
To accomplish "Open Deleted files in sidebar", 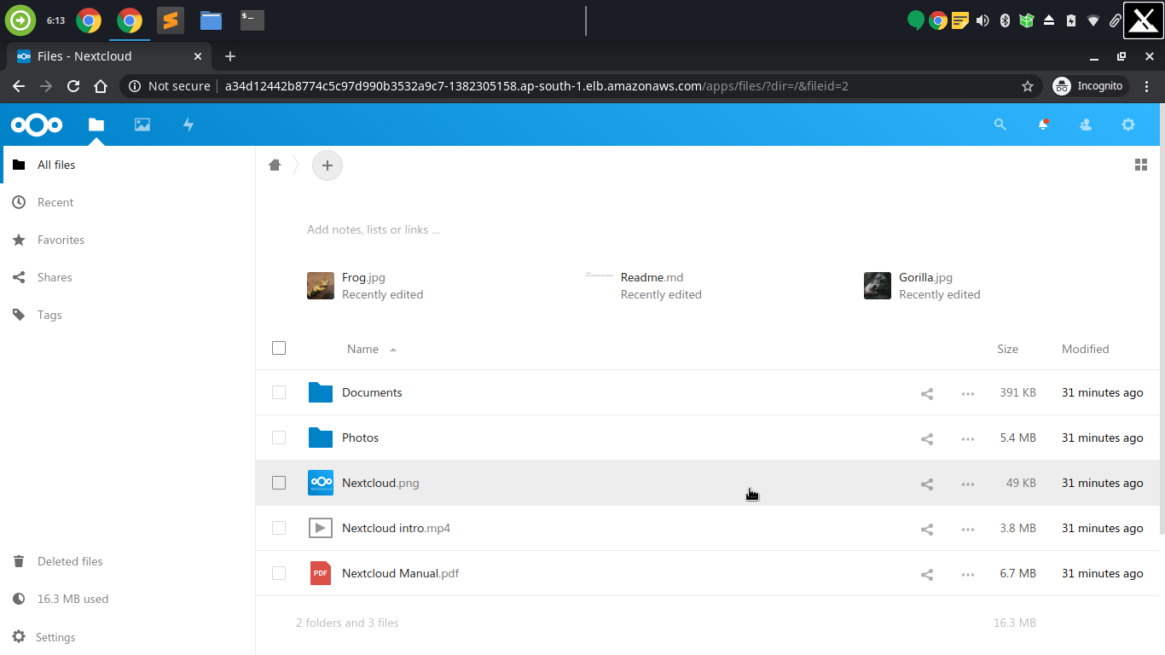I will (128, 561).
